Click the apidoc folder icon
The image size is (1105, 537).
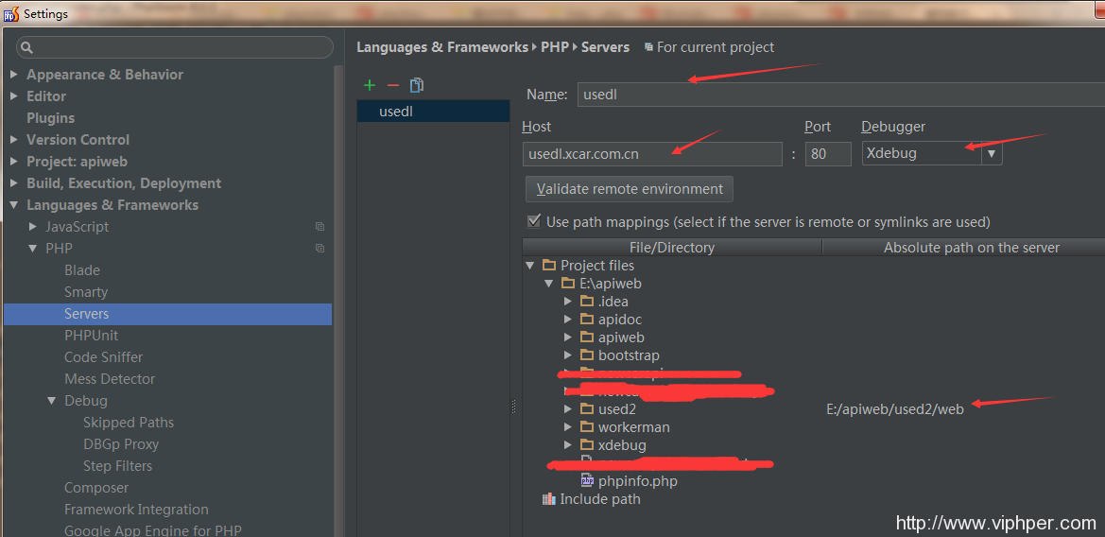587,320
